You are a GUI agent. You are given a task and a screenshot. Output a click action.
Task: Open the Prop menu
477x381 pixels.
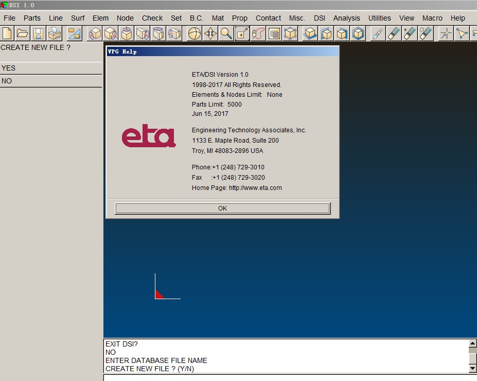click(x=239, y=18)
